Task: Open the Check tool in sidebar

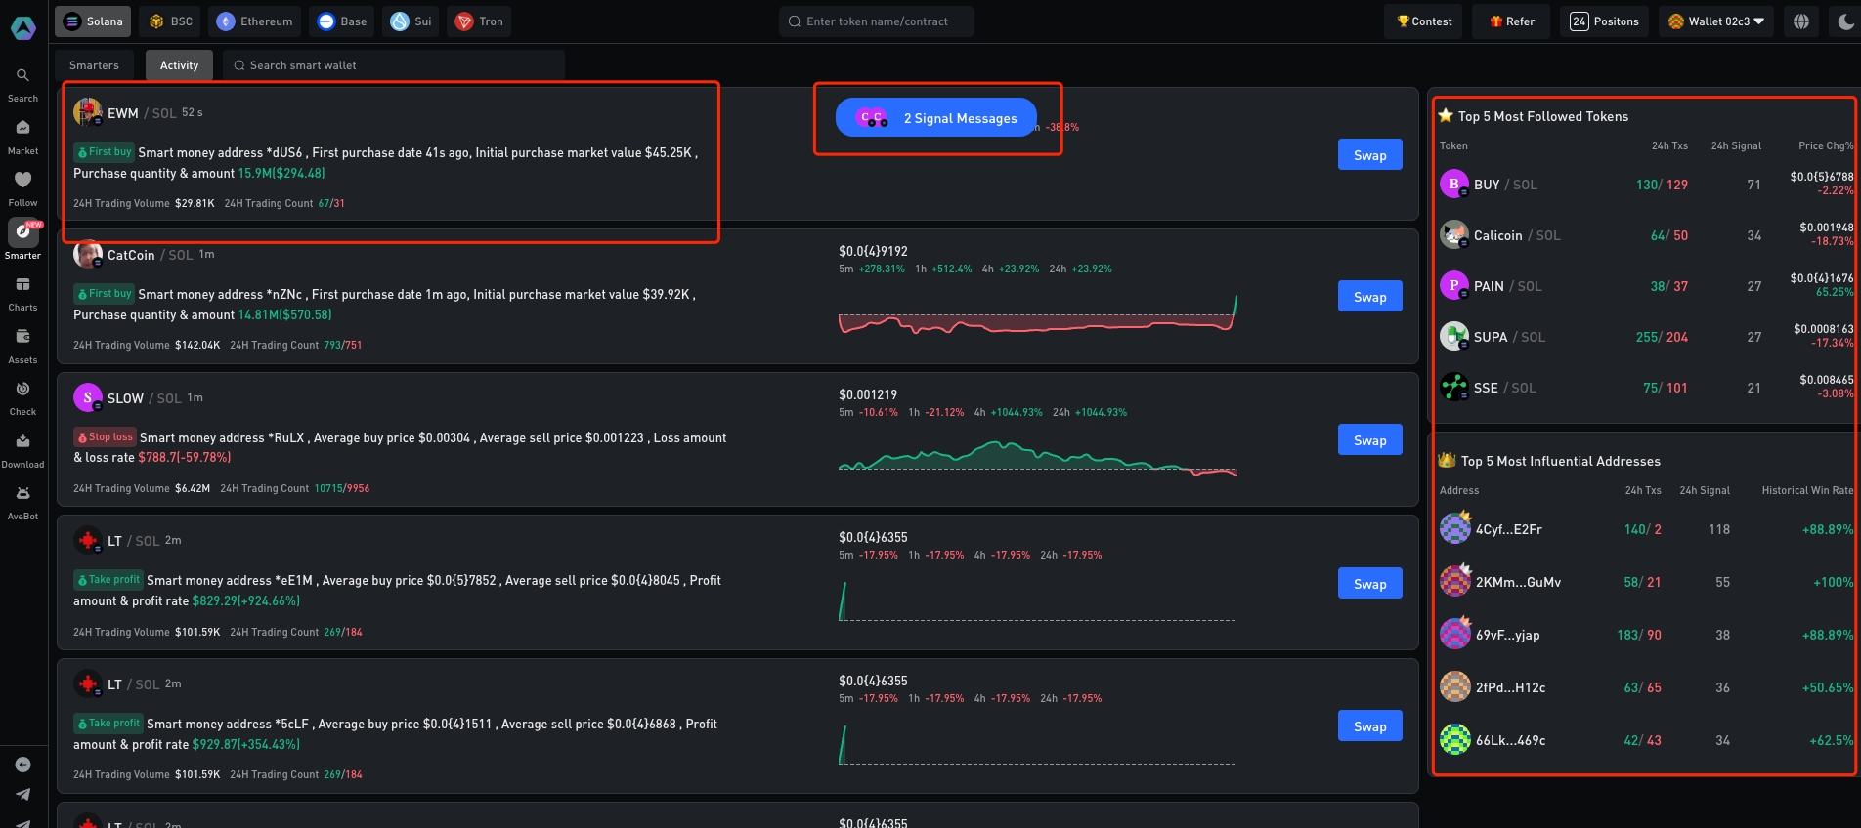Action: (x=22, y=390)
